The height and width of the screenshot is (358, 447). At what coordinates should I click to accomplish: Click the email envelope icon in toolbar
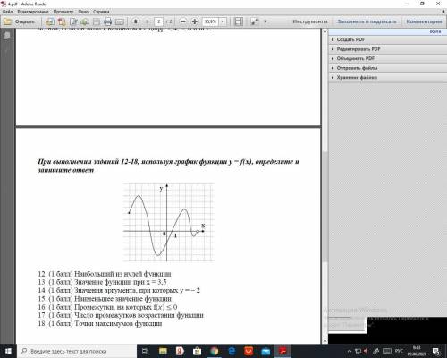[120, 21]
